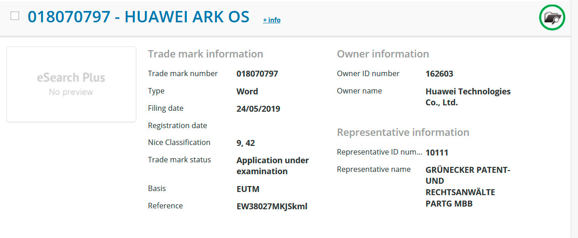This screenshot has height=238, width=578.
Task: Select the GRÜNECKER representative name text
Action: (x=467, y=187)
